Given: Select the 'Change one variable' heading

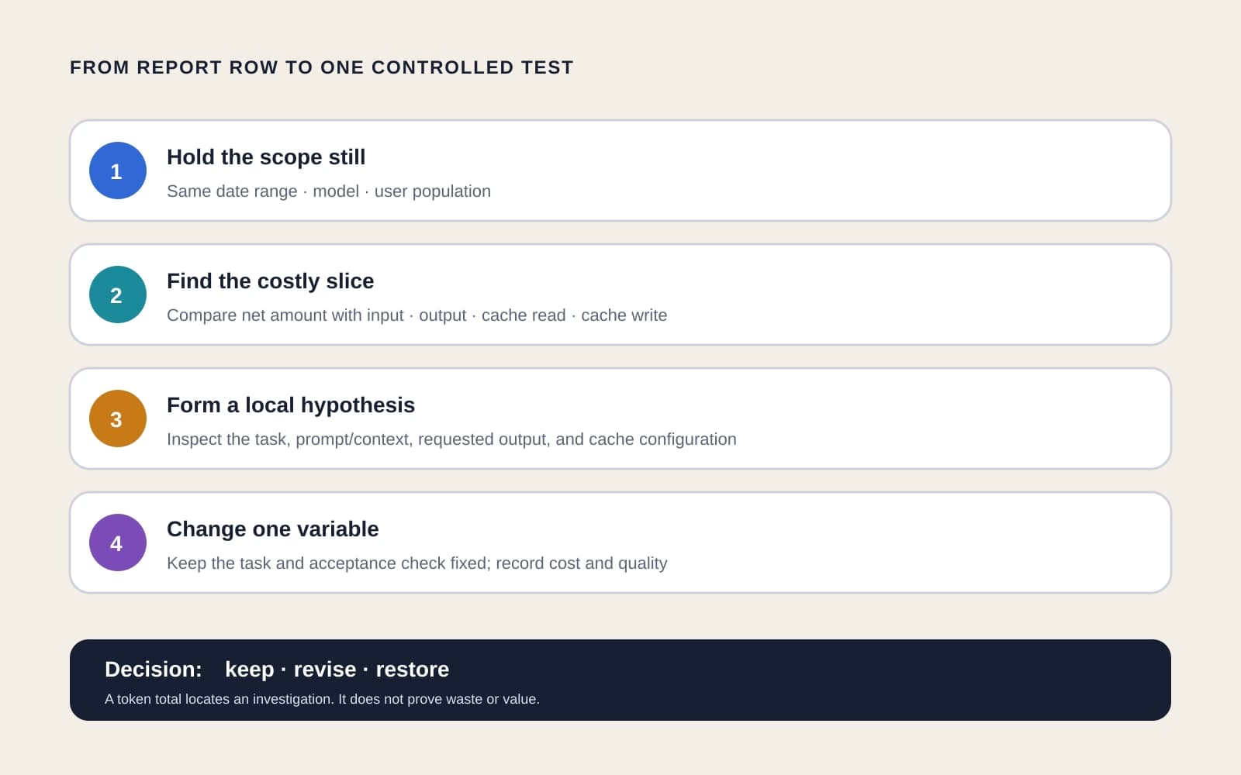Looking at the screenshot, I should (273, 529).
